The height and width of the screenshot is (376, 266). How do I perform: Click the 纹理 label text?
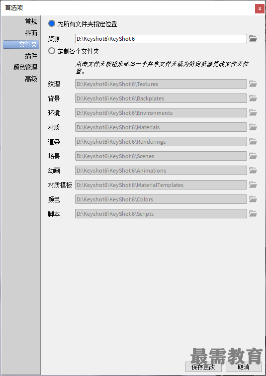tap(54, 84)
